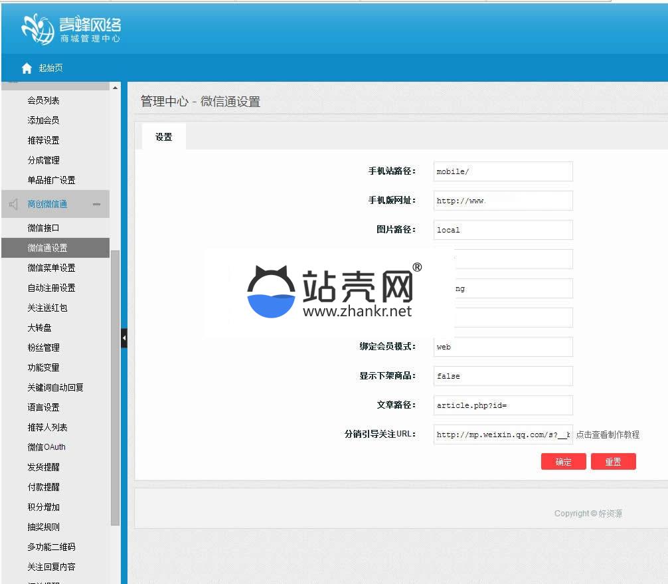The image size is (668, 584).
Task: Switch to the 设置 tab
Action: point(164,137)
